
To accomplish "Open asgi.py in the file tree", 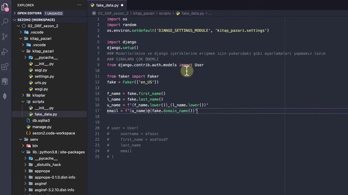I will 41,70.
